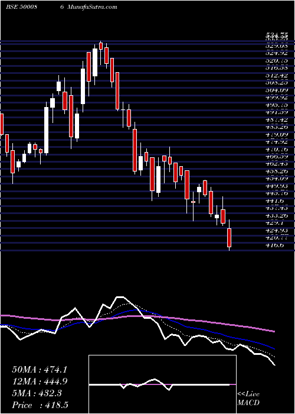This screenshot has height=414, width=295.
Task: Open the MACD inset chart box
Action: 162,384
